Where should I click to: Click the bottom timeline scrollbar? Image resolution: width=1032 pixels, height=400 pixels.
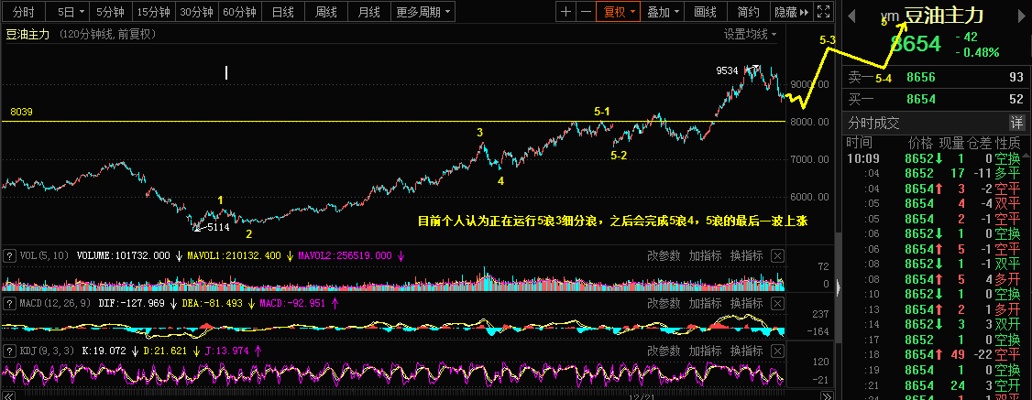[416, 395]
